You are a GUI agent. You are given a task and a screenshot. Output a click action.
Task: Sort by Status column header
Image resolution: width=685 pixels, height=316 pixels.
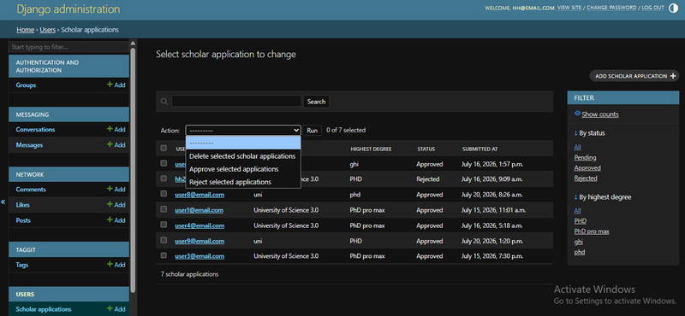(x=426, y=149)
